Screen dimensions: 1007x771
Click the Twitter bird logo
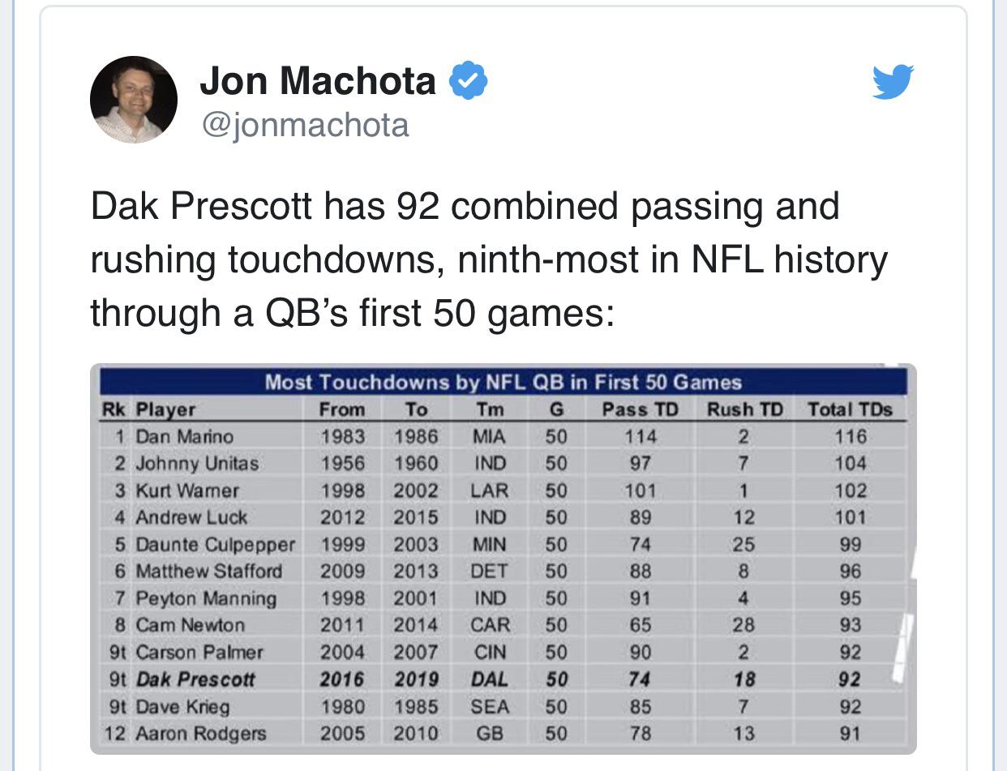coord(893,82)
